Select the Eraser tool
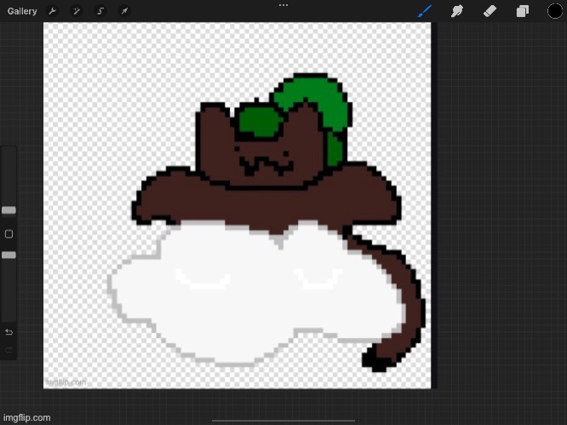 [x=490, y=11]
